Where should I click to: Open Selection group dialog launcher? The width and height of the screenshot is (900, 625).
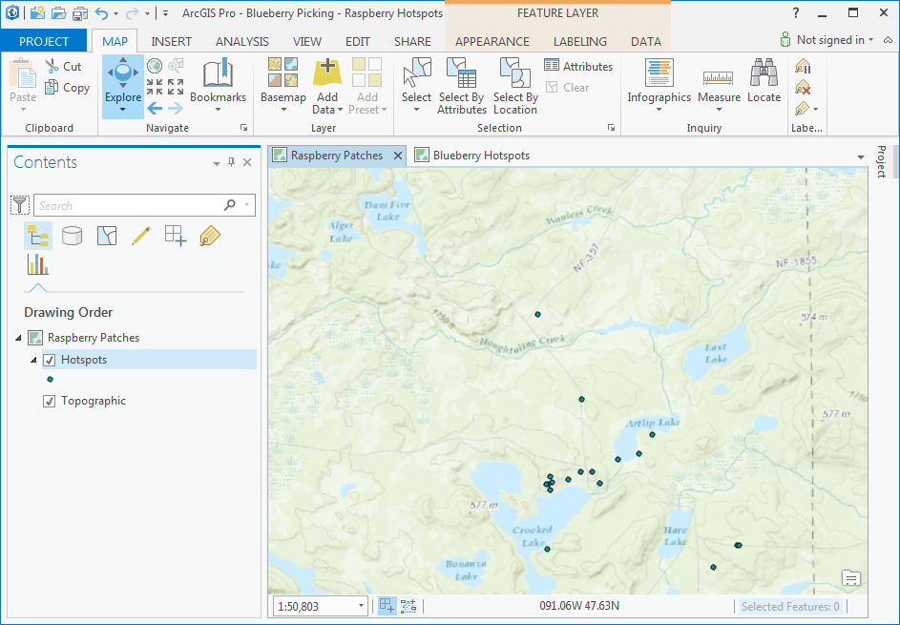pyautogui.click(x=611, y=128)
